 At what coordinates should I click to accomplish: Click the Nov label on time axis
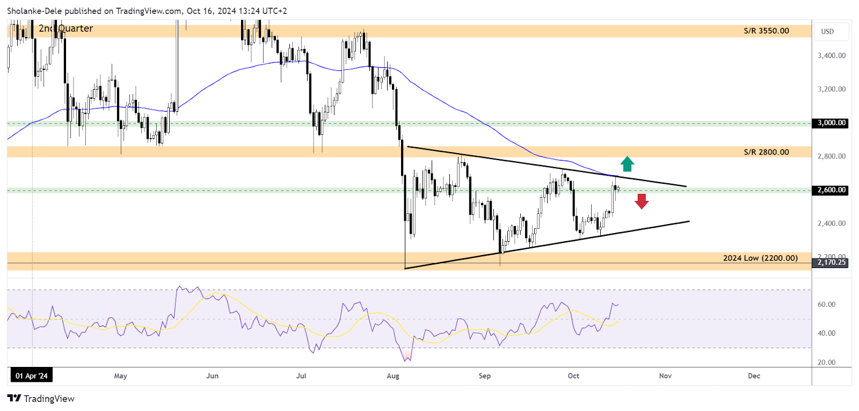coord(665,376)
